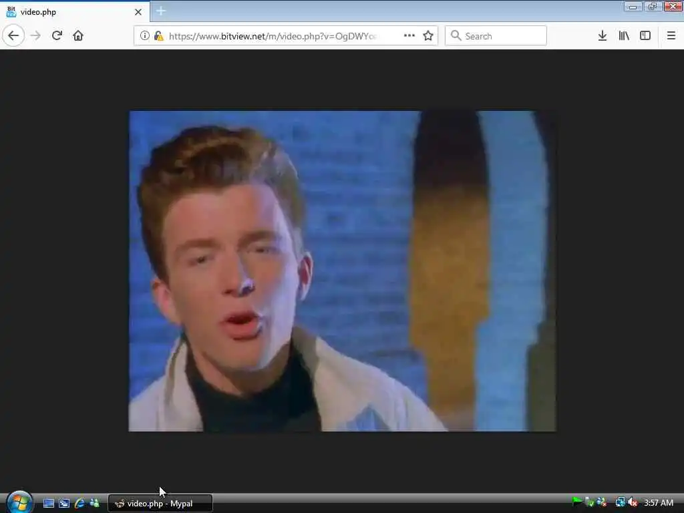
Task: Click the muted volume tray icon
Action: [633, 502]
